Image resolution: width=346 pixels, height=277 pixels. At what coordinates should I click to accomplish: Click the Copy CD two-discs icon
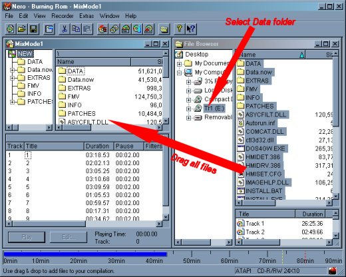coord(114,29)
